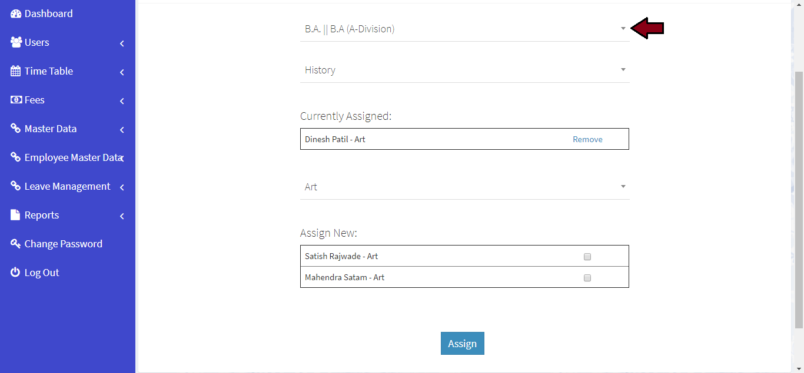Click the Fees money icon
Image resolution: width=804 pixels, height=373 pixels.
coord(16,100)
